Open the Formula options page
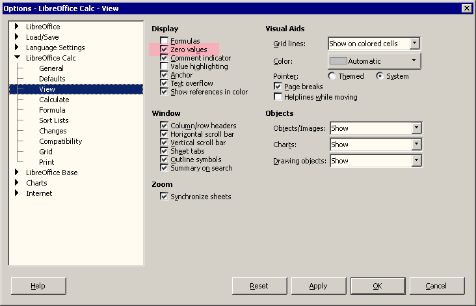 [52, 110]
